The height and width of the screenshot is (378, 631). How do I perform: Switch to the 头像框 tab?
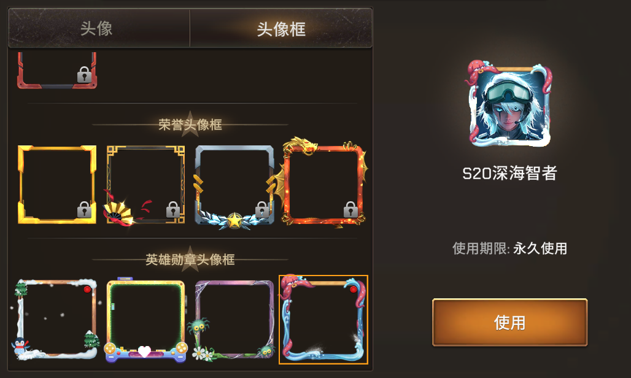281,28
